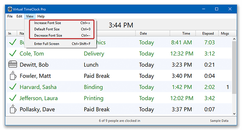Click the 8:41 AM time cell
This screenshot has height=130, width=242.
pyautogui.click(x=181, y=42)
